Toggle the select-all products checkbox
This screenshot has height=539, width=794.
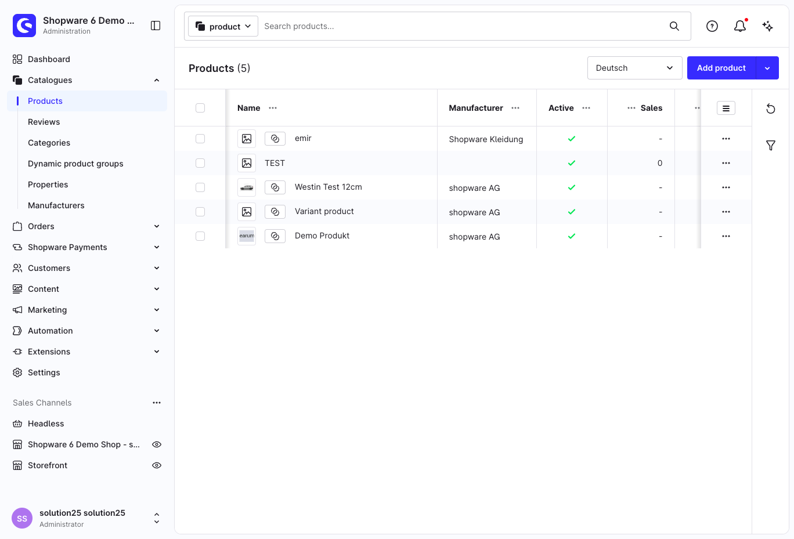[x=200, y=108]
